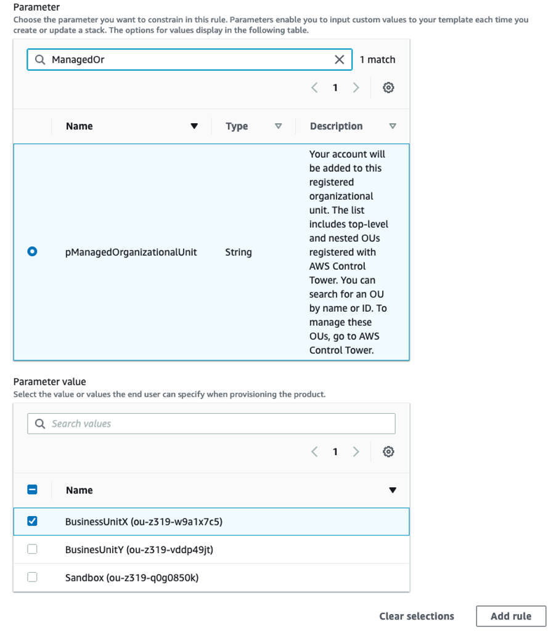Clear the ManagedOr search text

coord(339,60)
